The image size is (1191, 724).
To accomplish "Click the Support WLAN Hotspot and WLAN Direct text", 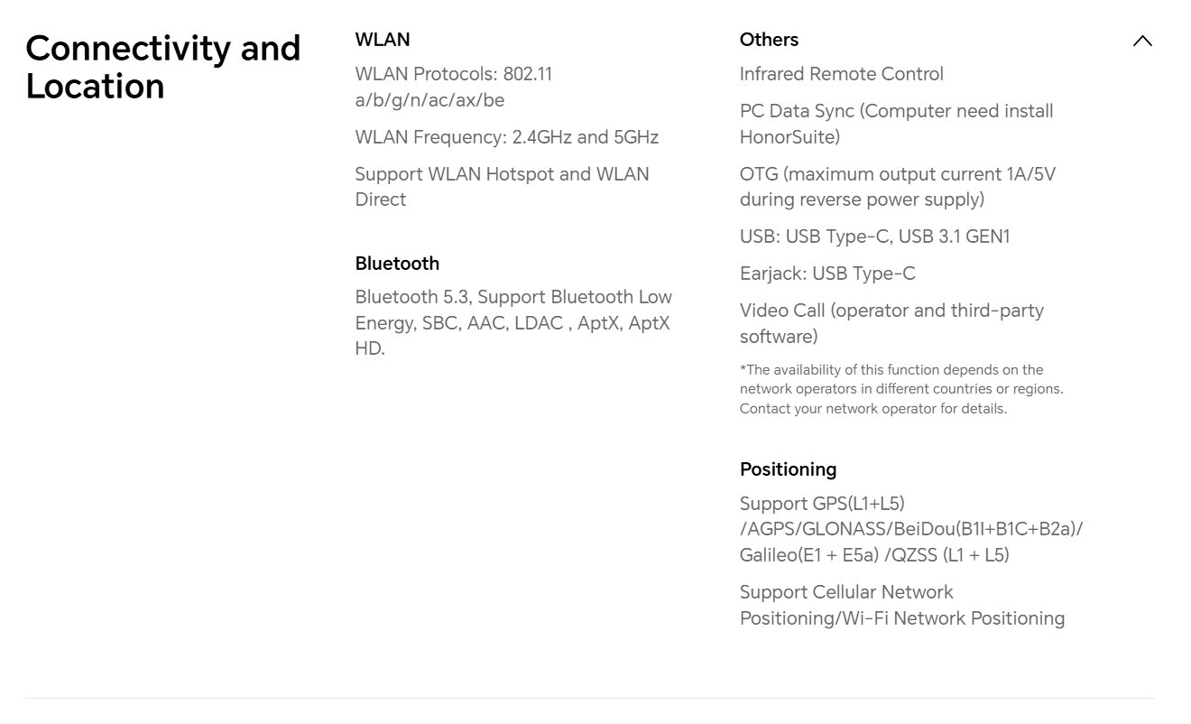I will coord(502,187).
